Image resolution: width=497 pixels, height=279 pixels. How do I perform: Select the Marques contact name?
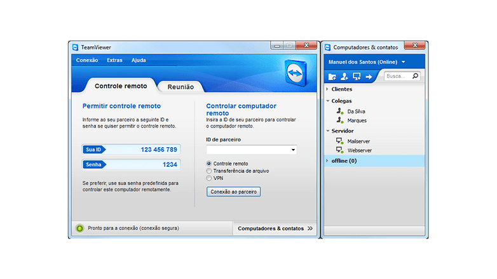tap(357, 120)
